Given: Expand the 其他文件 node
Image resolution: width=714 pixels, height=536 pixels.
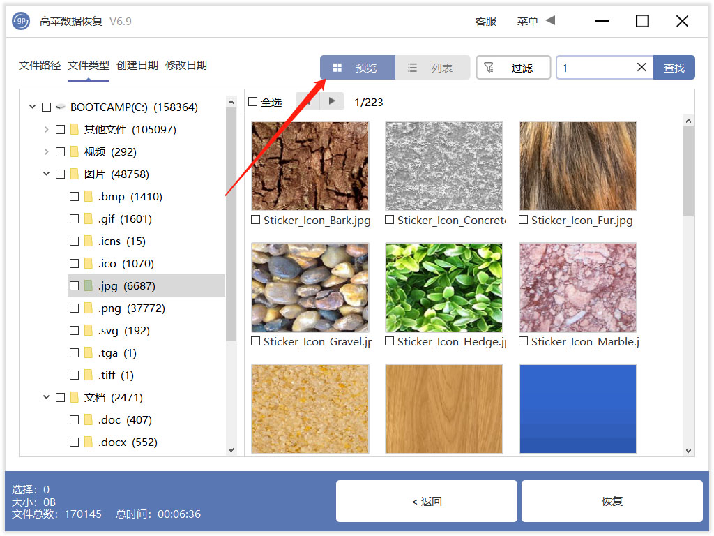Looking at the screenshot, I should (46, 129).
